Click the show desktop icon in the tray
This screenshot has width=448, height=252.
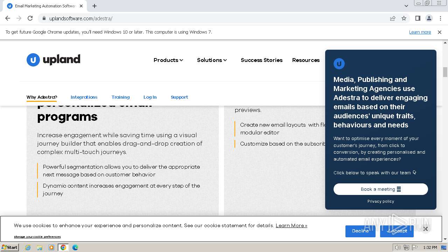click(444, 247)
